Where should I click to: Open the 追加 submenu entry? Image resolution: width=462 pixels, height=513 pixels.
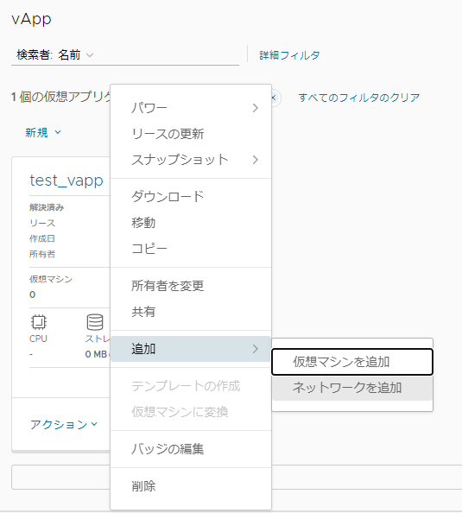pyautogui.click(x=191, y=349)
